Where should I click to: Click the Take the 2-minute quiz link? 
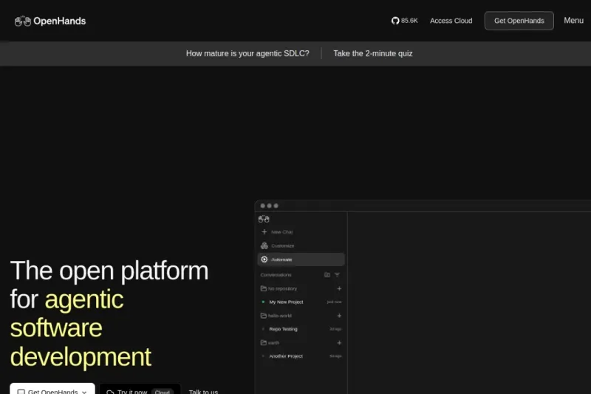click(x=373, y=53)
